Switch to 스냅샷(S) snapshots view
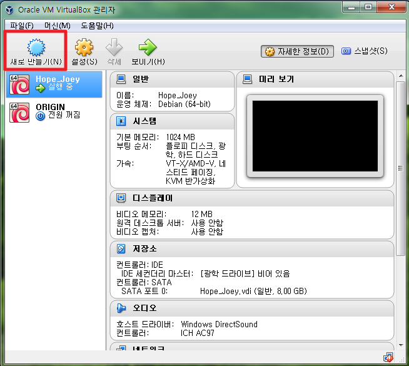 pyautogui.click(x=365, y=51)
